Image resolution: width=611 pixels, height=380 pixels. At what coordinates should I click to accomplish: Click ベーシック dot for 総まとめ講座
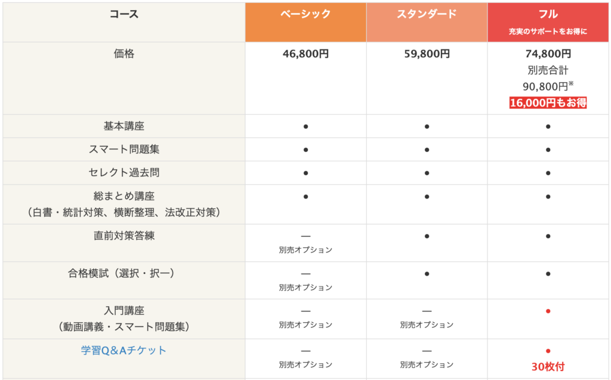coord(305,196)
